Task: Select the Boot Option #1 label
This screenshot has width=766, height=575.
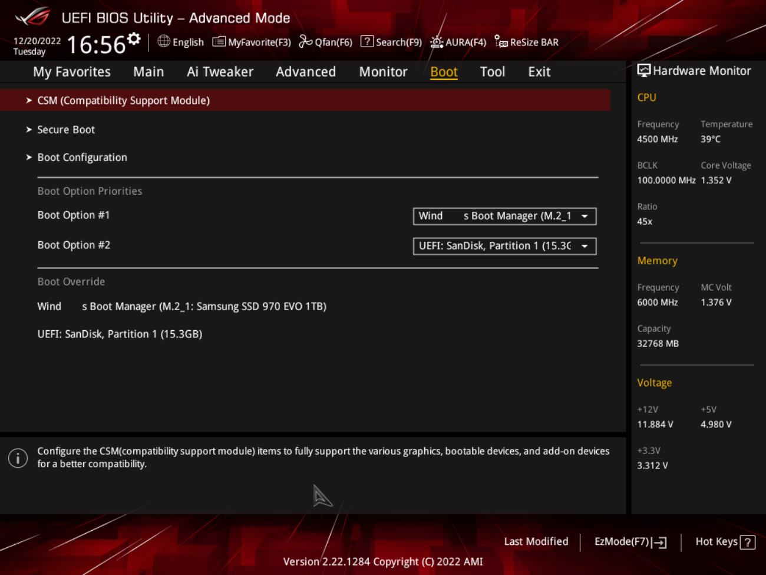Action: pyautogui.click(x=74, y=215)
